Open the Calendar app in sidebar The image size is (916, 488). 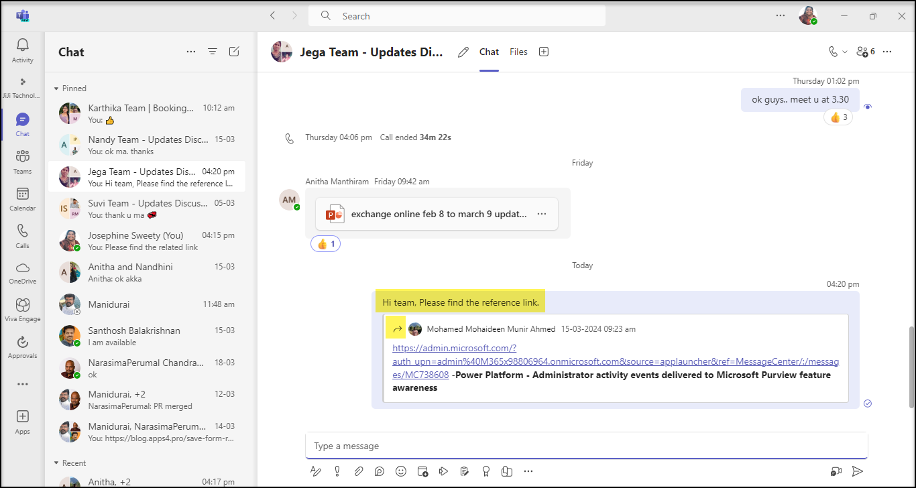pyautogui.click(x=22, y=199)
